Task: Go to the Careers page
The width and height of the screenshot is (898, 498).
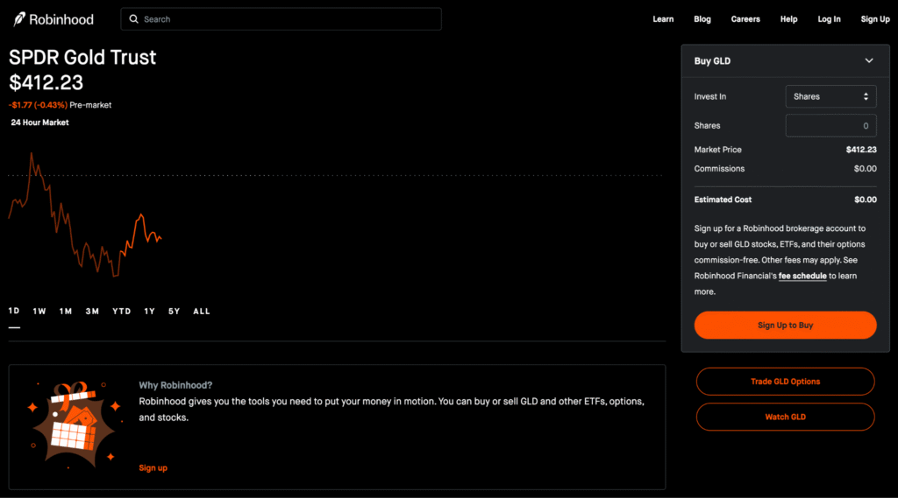Action: (745, 19)
